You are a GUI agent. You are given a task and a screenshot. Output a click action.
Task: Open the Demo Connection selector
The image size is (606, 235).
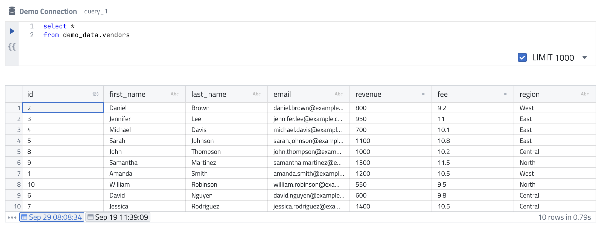click(x=48, y=11)
